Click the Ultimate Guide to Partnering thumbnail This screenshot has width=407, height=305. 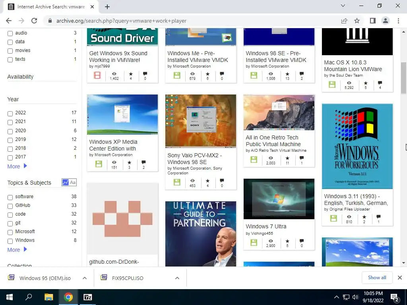point(201,234)
